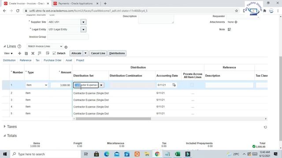This screenshot has height=158, width=282.
Task: Open Lines section help icon
Action: (19, 47)
